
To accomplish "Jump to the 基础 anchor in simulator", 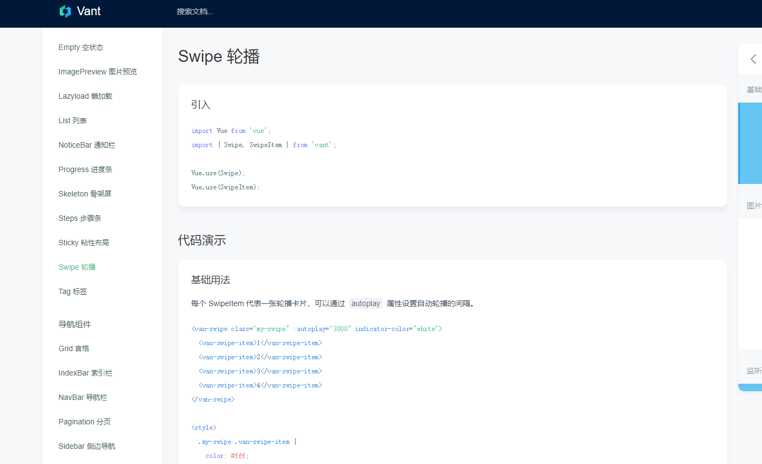I will click(x=754, y=90).
